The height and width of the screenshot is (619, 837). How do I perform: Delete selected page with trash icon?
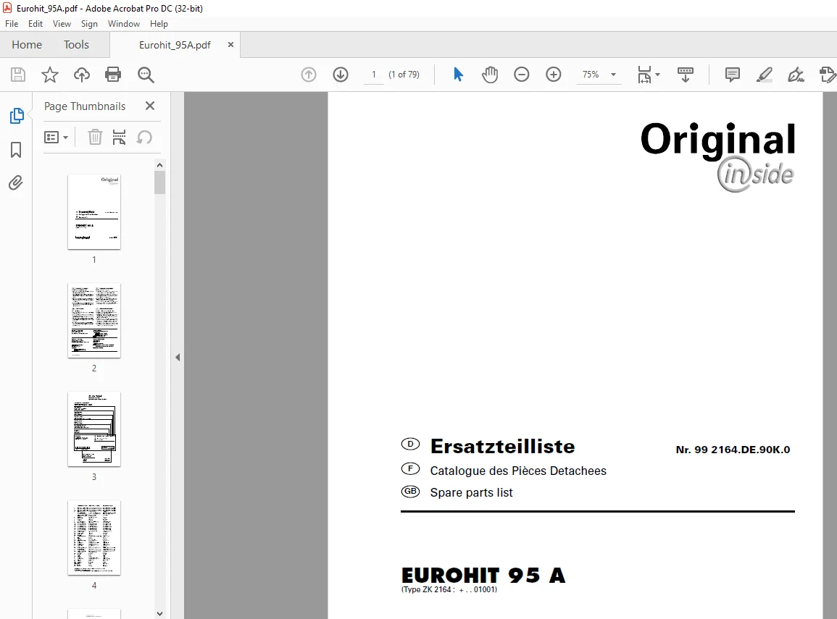click(x=95, y=137)
